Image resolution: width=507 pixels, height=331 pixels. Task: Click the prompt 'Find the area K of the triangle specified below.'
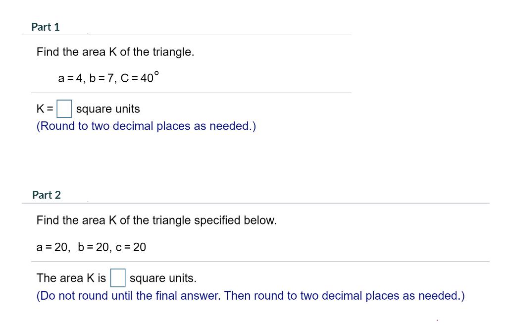coord(156,220)
